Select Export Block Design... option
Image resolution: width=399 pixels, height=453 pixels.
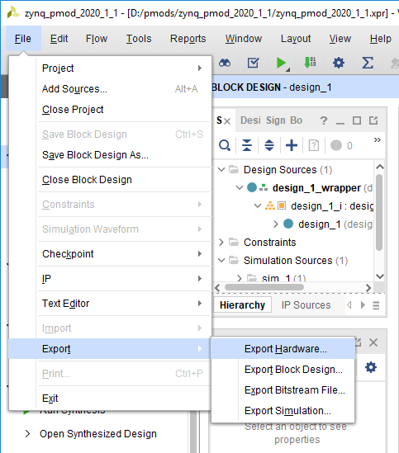tap(283, 370)
